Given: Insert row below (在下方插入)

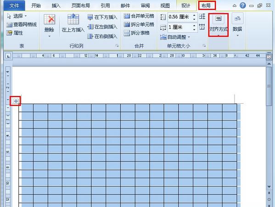Looking at the screenshot, I should pyautogui.click(x=102, y=17).
